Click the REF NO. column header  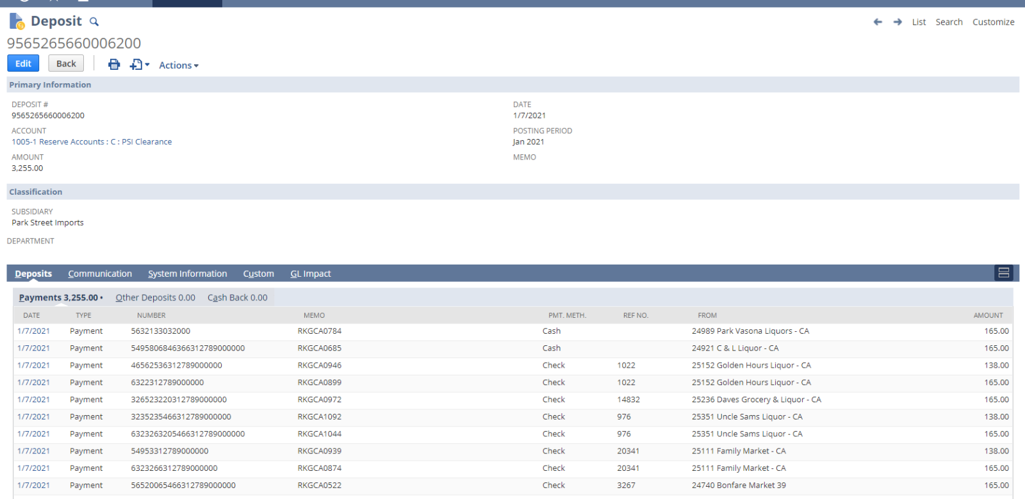[x=635, y=315]
